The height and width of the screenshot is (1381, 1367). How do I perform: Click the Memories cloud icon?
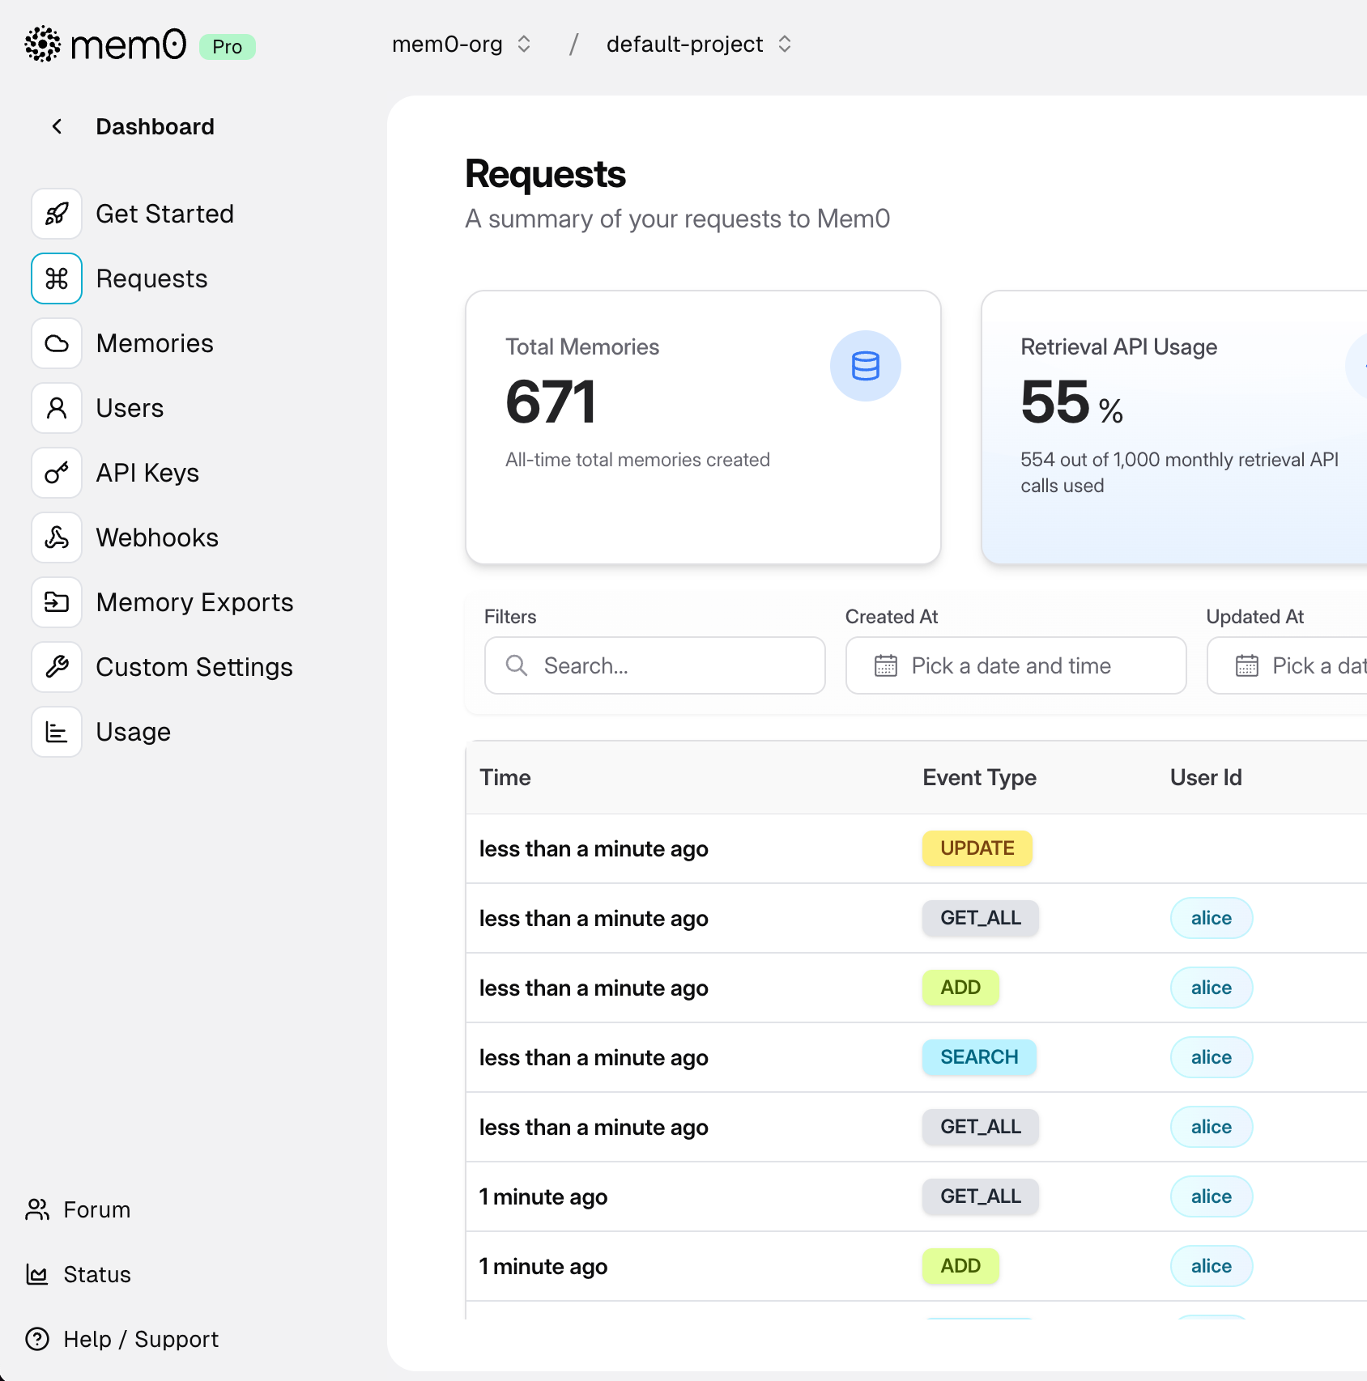(57, 343)
